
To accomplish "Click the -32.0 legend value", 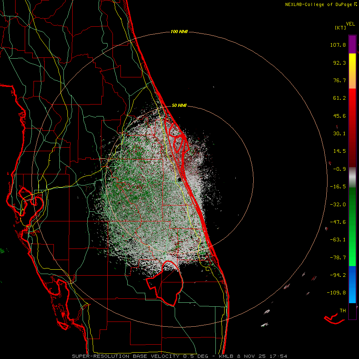I will click(338, 205).
